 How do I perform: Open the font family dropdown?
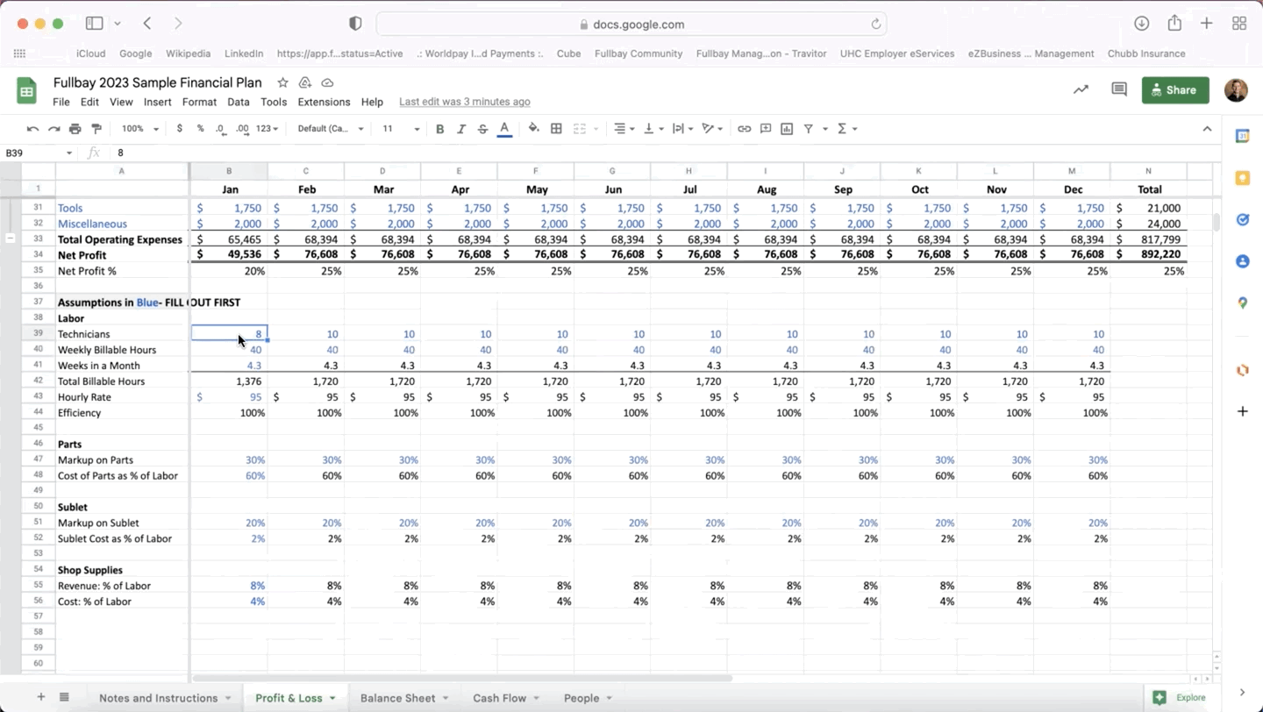click(331, 129)
